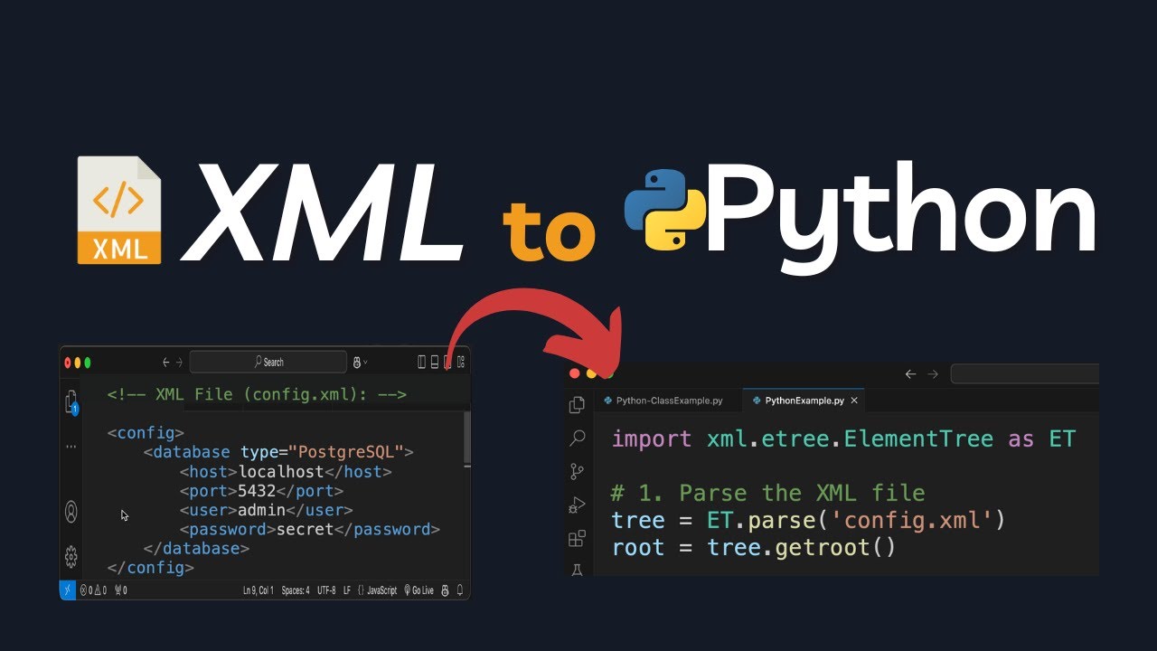Click the ports indicator in status bar
This screenshot has width=1157, height=651.
(119, 590)
